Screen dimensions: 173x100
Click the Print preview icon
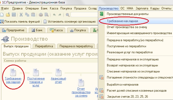tap(46, 15)
